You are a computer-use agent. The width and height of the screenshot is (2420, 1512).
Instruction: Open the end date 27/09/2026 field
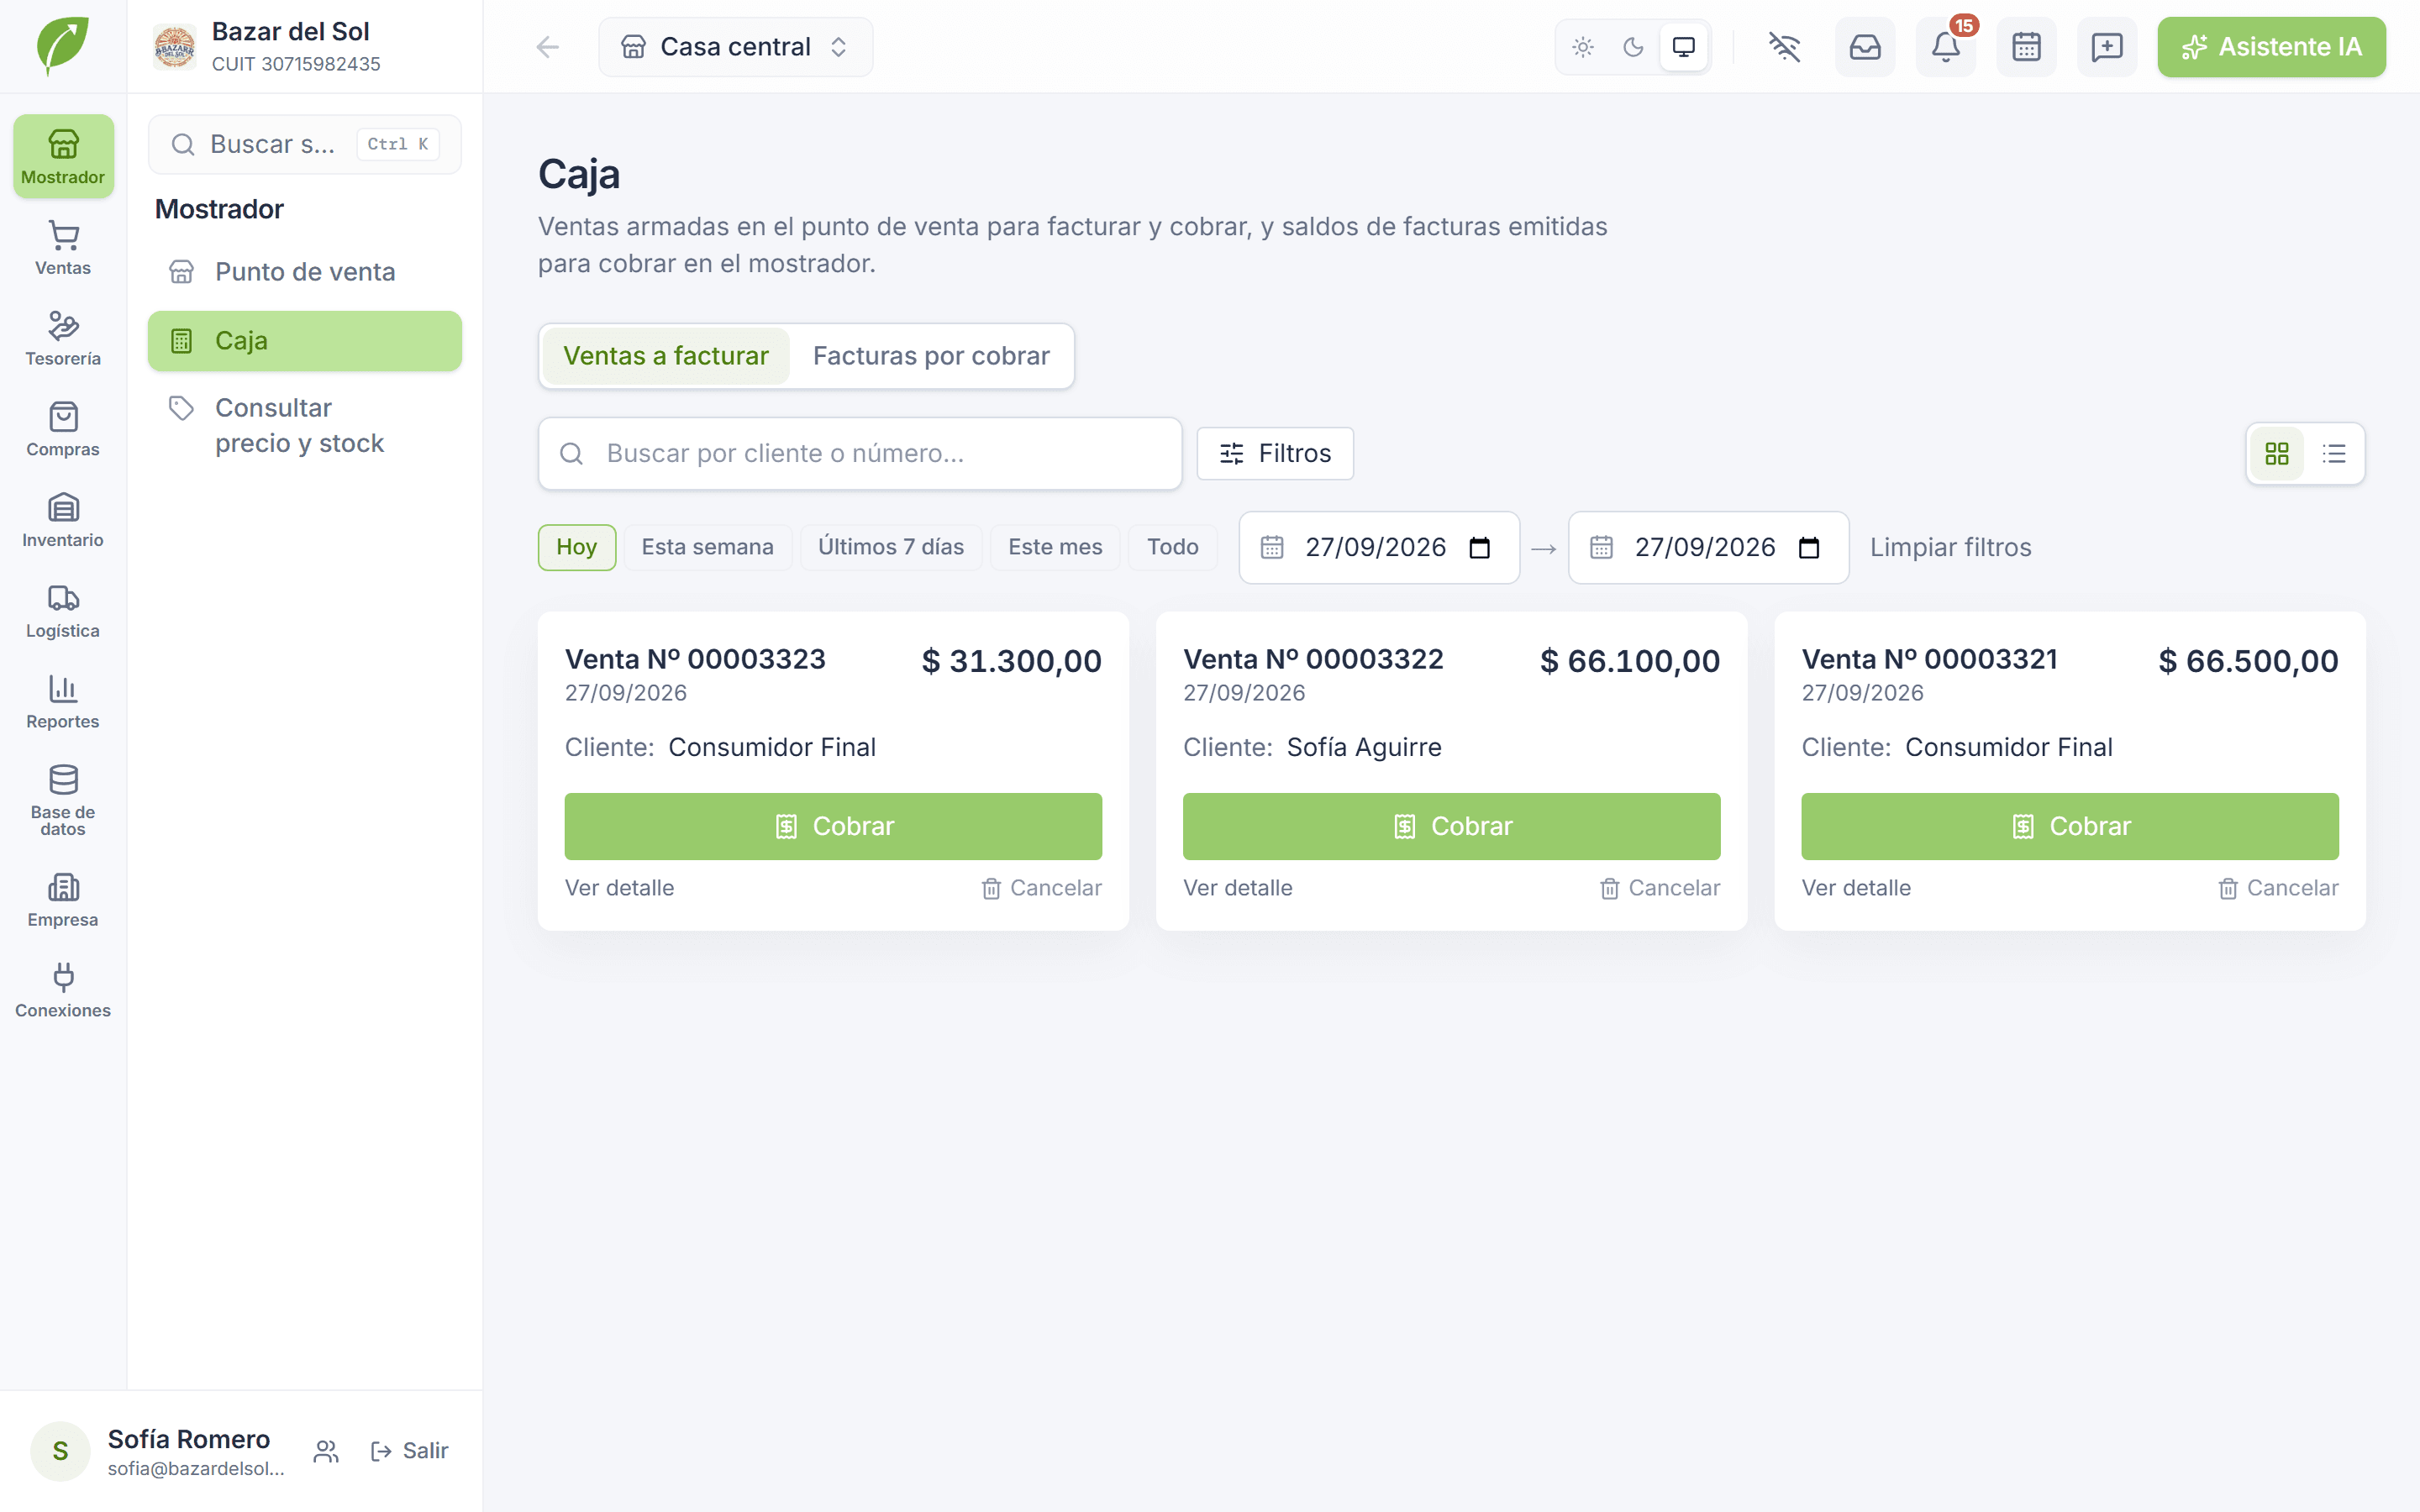pyautogui.click(x=1708, y=548)
